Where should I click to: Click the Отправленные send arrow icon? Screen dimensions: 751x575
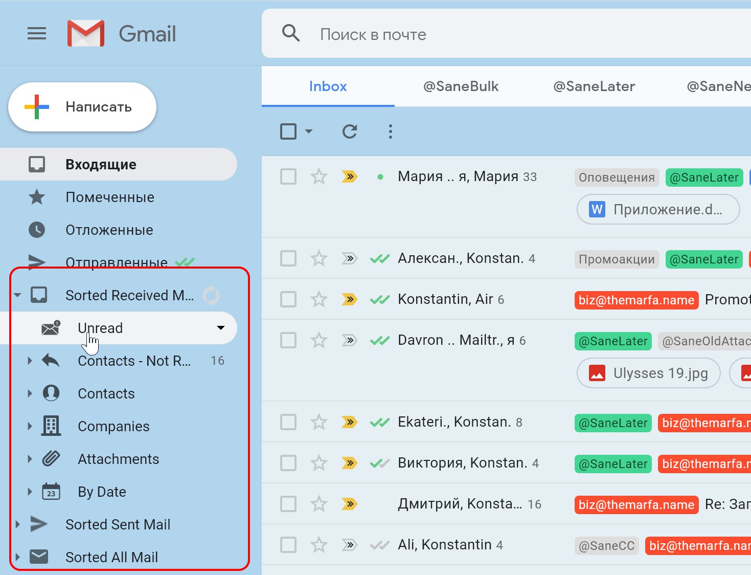pos(37,262)
